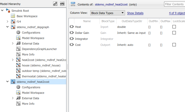This screenshot has width=185, height=112.
Task: Click the DependencyGraphLauncher subsystem icon
Action: 18,49
